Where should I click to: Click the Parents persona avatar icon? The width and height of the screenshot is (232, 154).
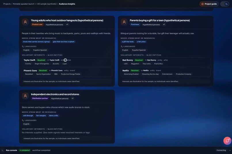(124, 22)
